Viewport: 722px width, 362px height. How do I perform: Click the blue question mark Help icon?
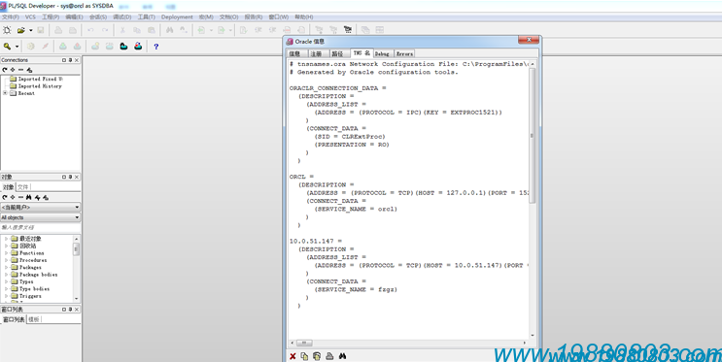tap(156, 47)
